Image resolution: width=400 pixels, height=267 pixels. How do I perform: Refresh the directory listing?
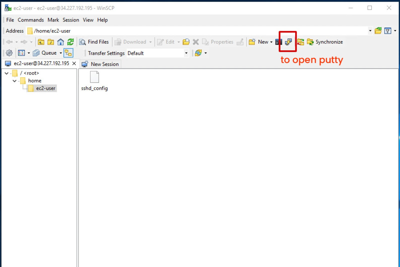click(70, 42)
